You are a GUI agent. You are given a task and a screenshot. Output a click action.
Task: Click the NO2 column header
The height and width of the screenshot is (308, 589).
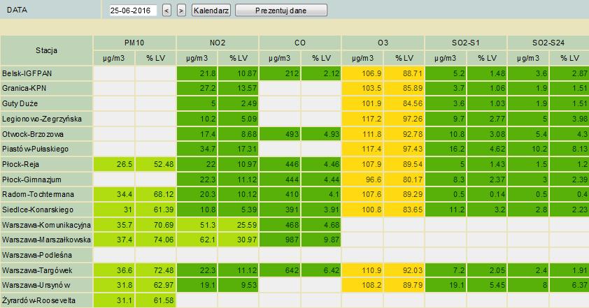click(x=217, y=43)
